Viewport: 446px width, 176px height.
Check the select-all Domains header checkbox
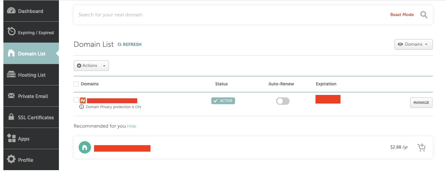point(76,84)
